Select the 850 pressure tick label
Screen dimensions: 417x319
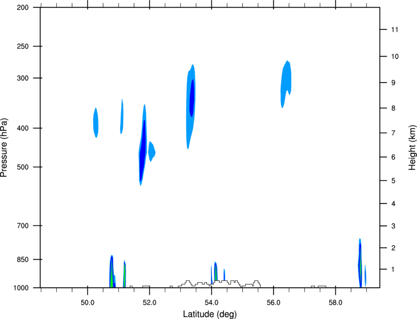tap(23, 260)
